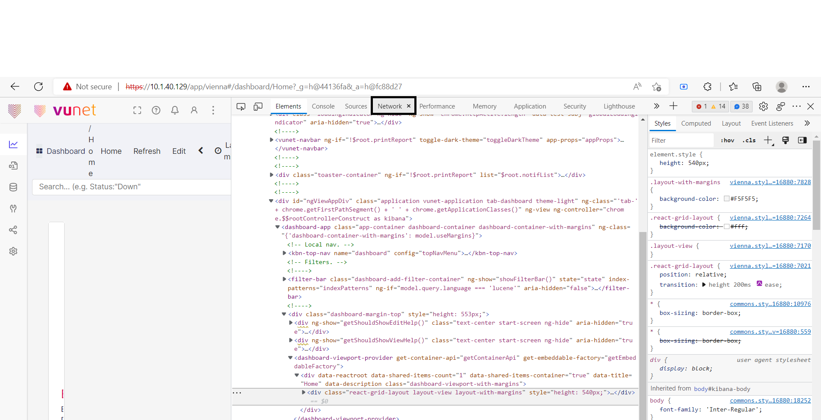821x420 pixels.
Task: Open DevTools feedback people icon
Action: pyautogui.click(x=780, y=106)
